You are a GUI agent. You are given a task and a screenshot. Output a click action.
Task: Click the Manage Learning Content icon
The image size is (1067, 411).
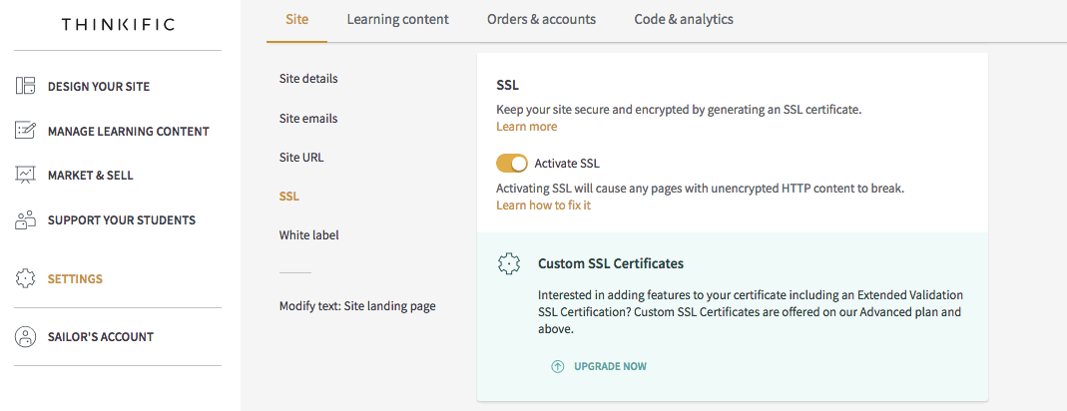click(25, 131)
